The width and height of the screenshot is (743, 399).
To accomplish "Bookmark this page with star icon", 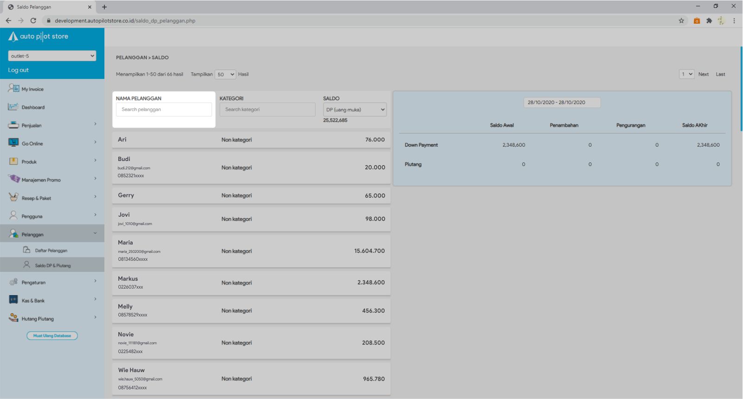I will [681, 20].
